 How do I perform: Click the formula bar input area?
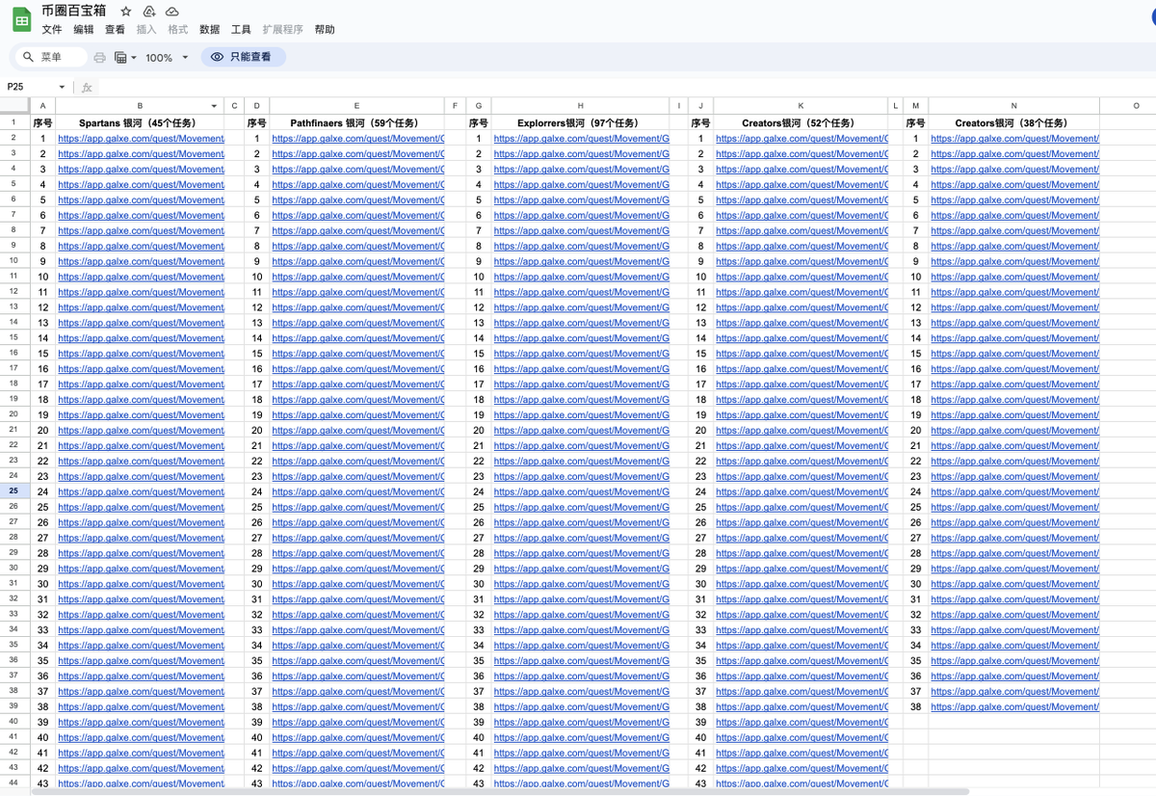click(x=626, y=87)
